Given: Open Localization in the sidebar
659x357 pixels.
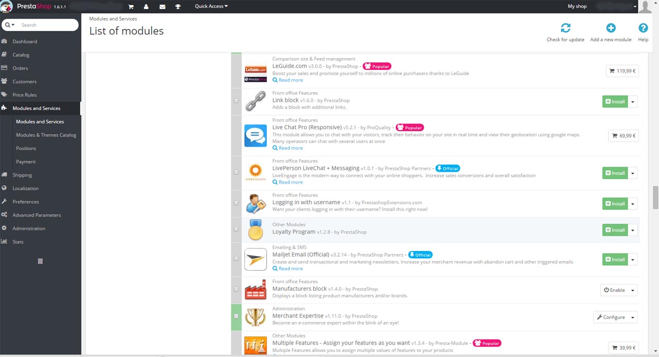Looking at the screenshot, I should 25,188.
